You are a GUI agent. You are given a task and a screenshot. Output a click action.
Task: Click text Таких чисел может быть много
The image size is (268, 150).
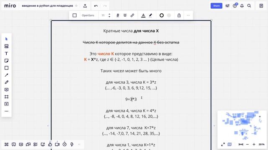[x=131, y=71]
